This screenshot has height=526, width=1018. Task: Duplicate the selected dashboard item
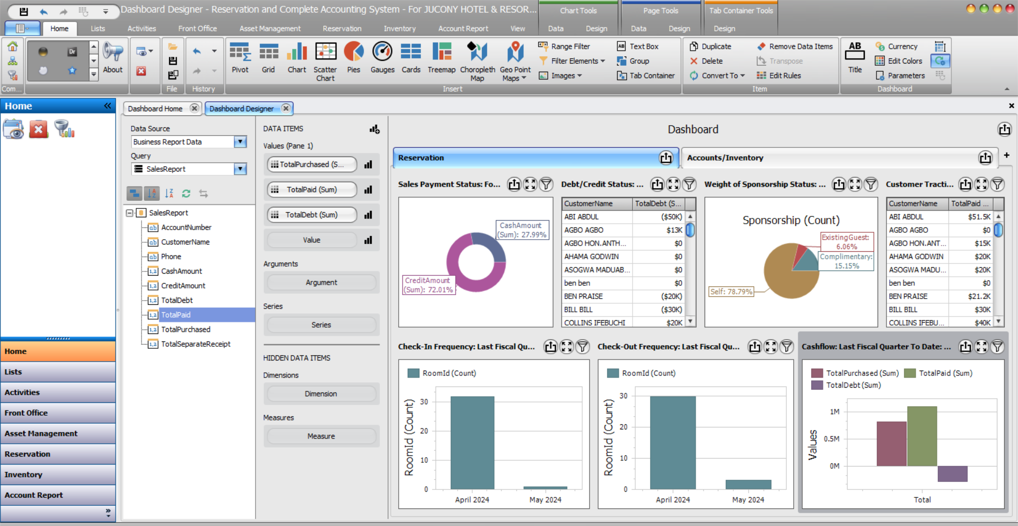click(x=710, y=47)
